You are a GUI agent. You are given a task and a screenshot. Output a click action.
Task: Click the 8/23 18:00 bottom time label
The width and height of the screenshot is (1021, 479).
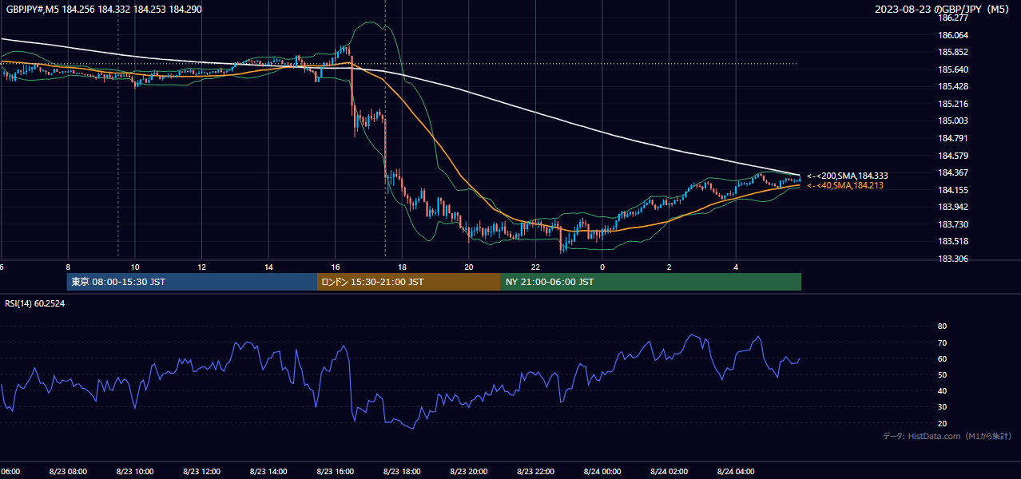[402, 471]
